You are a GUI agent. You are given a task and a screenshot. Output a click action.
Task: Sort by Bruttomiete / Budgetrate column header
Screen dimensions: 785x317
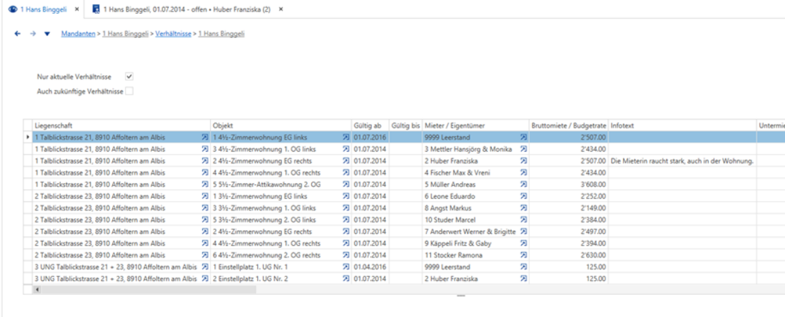[x=569, y=125]
